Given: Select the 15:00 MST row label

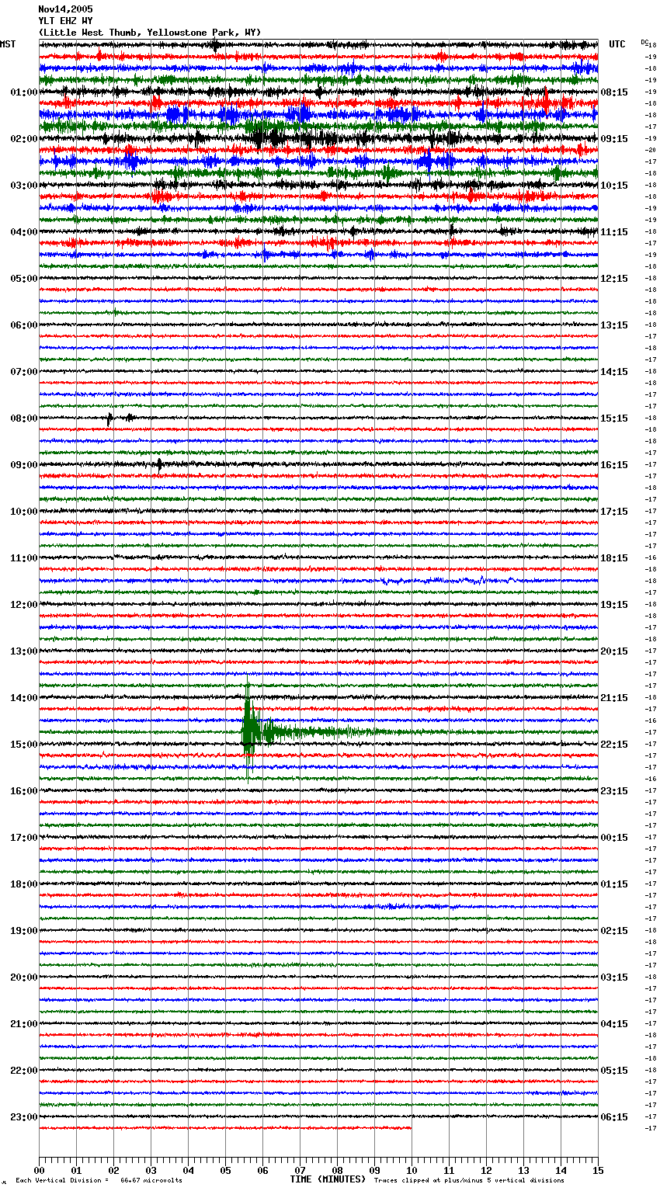Looking at the screenshot, I should [x=24, y=745].
